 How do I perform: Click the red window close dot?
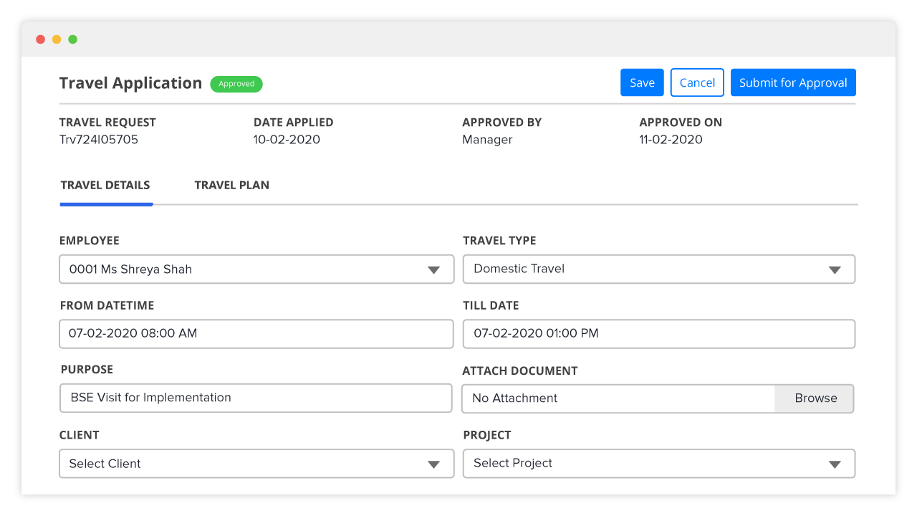(x=40, y=39)
